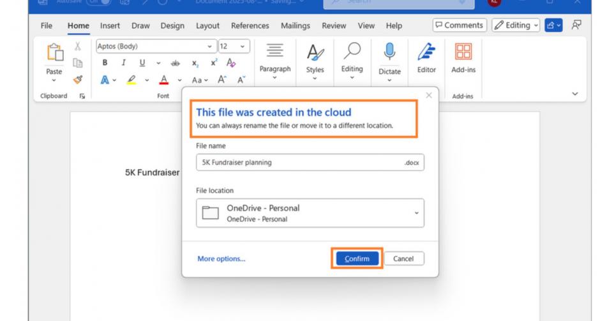The height and width of the screenshot is (321, 614).
Task: Apply Strikethrough formatting
Action: pos(176,63)
